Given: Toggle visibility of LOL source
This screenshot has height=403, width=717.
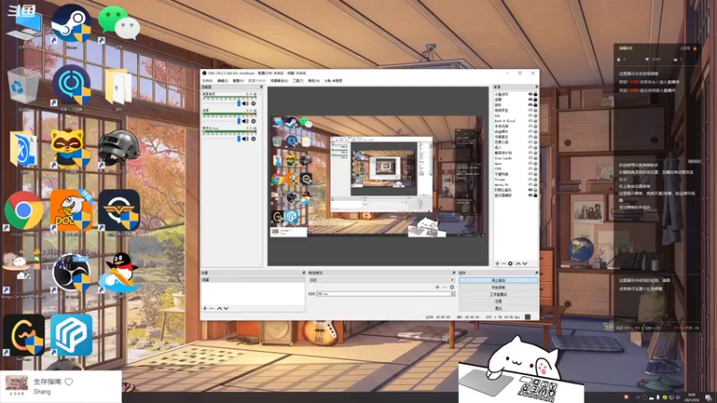Looking at the screenshot, I should (x=531, y=116).
